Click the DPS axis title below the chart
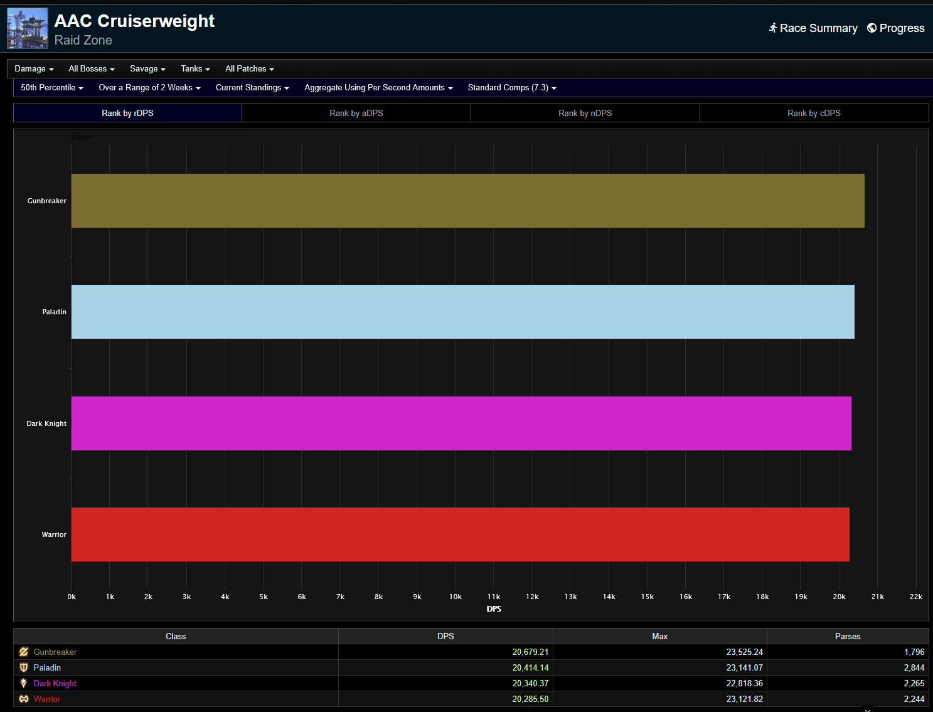Viewport: 933px width, 712px height. click(x=494, y=609)
